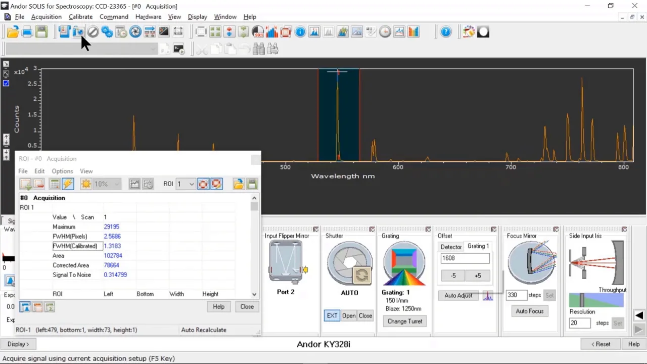
Task: Click the open folder icon in main toolbar
Action: click(x=13, y=32)
